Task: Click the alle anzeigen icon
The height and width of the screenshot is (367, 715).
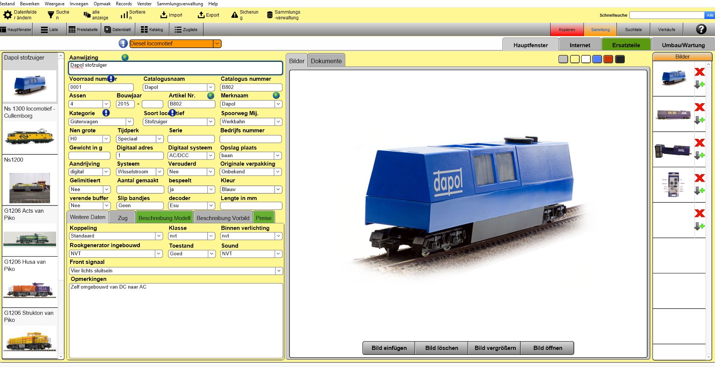Action: pyautogui.click(x=87, y=15)
